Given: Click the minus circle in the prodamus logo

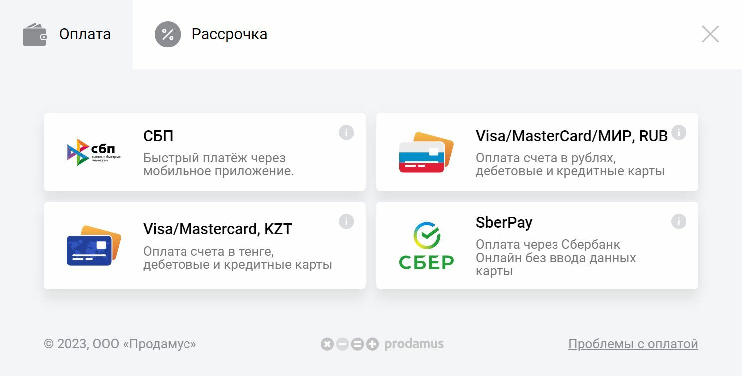Looking at the screenshot, I should click(x=342, y=343).
